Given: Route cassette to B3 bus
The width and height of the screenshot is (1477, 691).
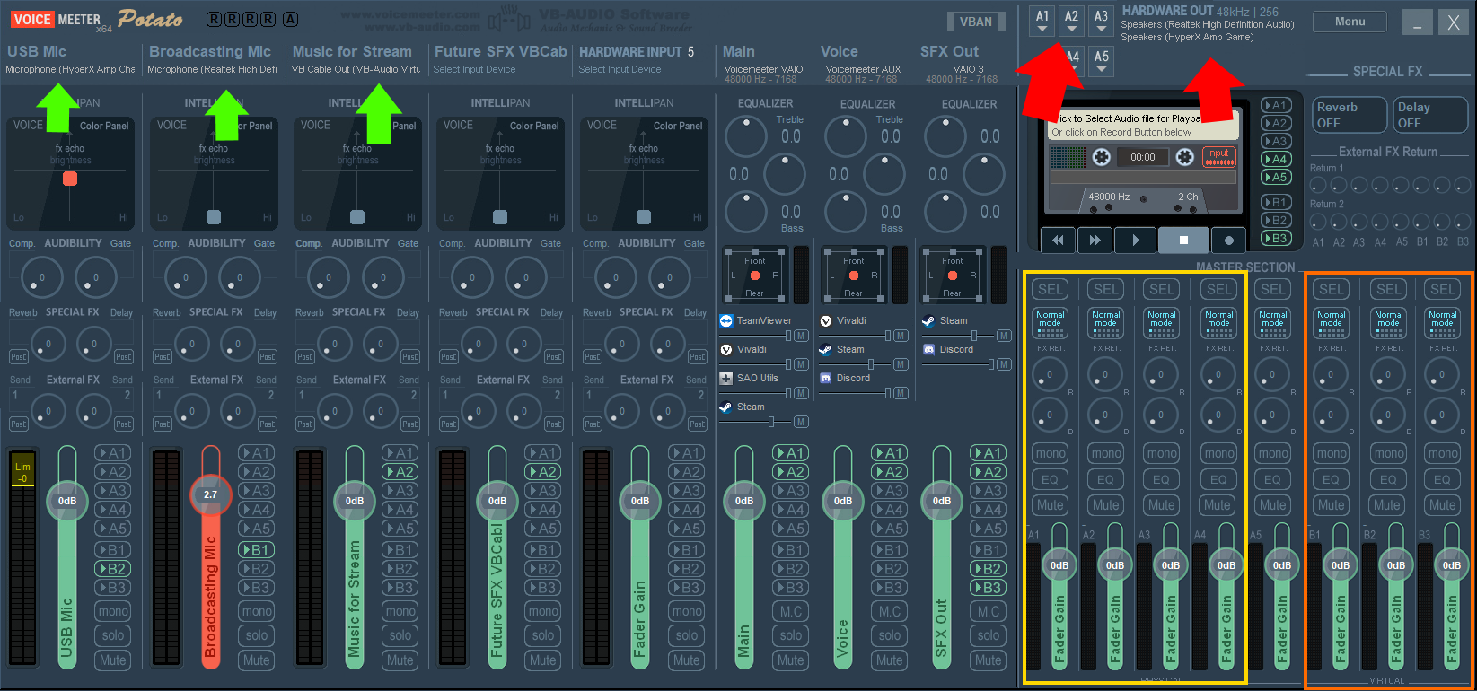Looking at the screenshot, I should [1276, 238].
